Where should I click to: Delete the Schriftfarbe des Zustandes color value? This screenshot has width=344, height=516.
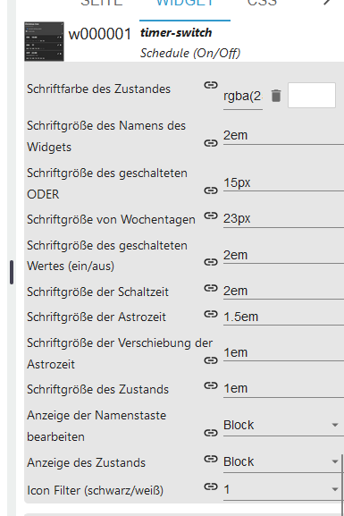tap(276, 96)
